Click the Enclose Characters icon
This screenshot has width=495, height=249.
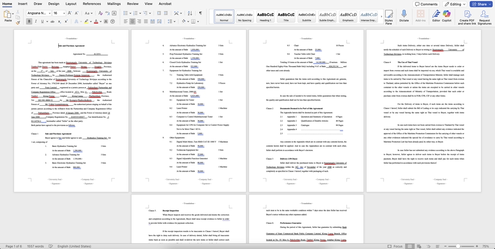113,22
